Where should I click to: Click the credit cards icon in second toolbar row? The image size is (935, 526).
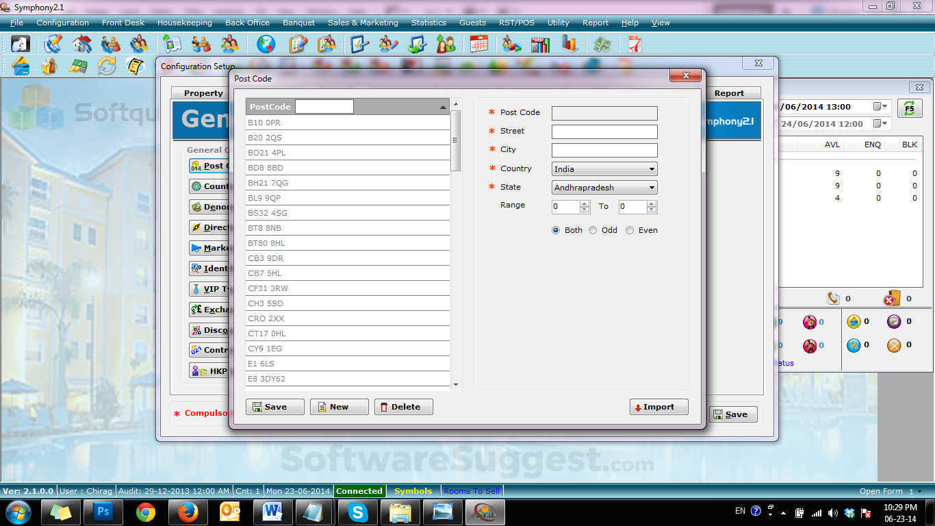(x=21, y=66)
